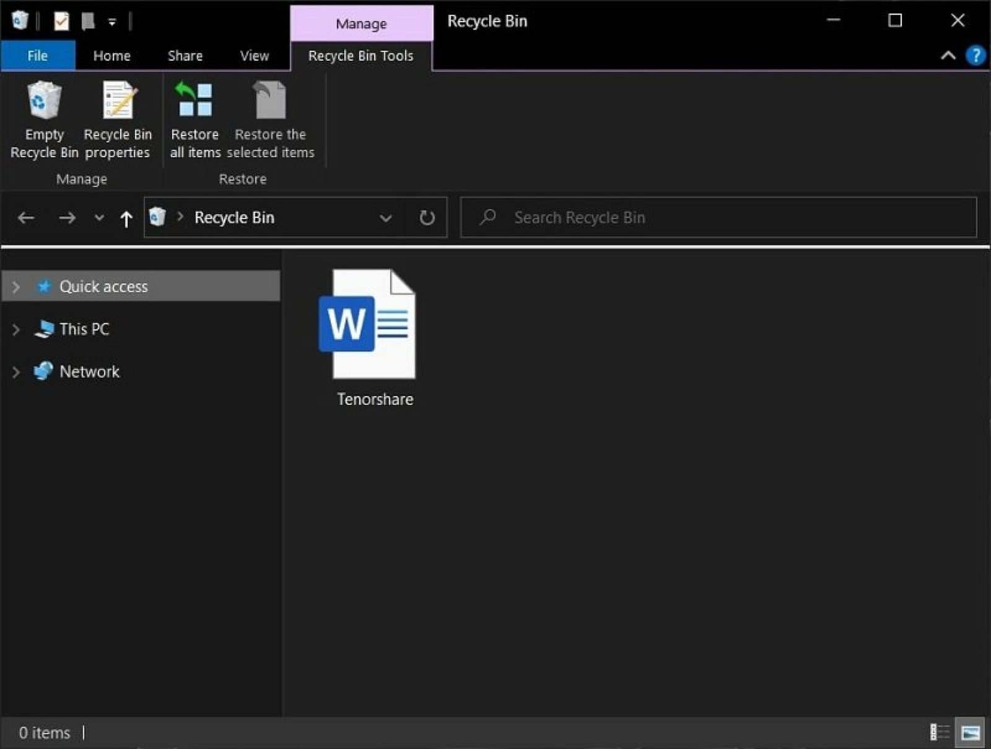Expand the Network tree item
Screen dimensions: 991x749
15,371
